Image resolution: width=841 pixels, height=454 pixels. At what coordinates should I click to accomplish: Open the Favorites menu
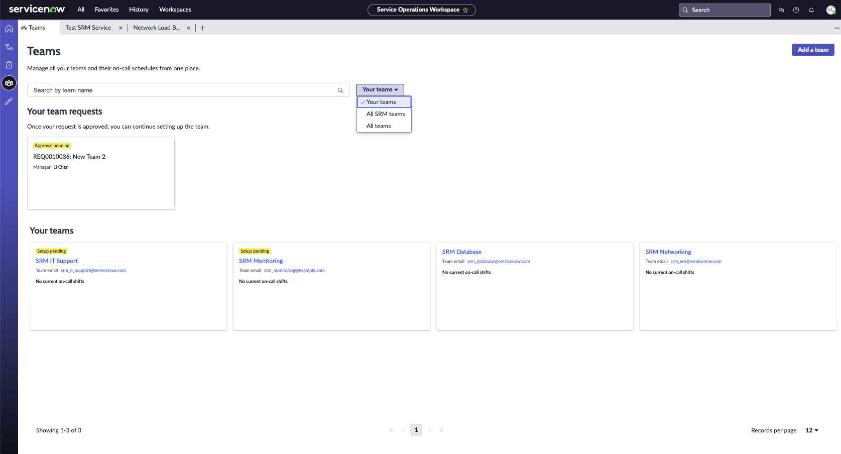pos(106,10)
